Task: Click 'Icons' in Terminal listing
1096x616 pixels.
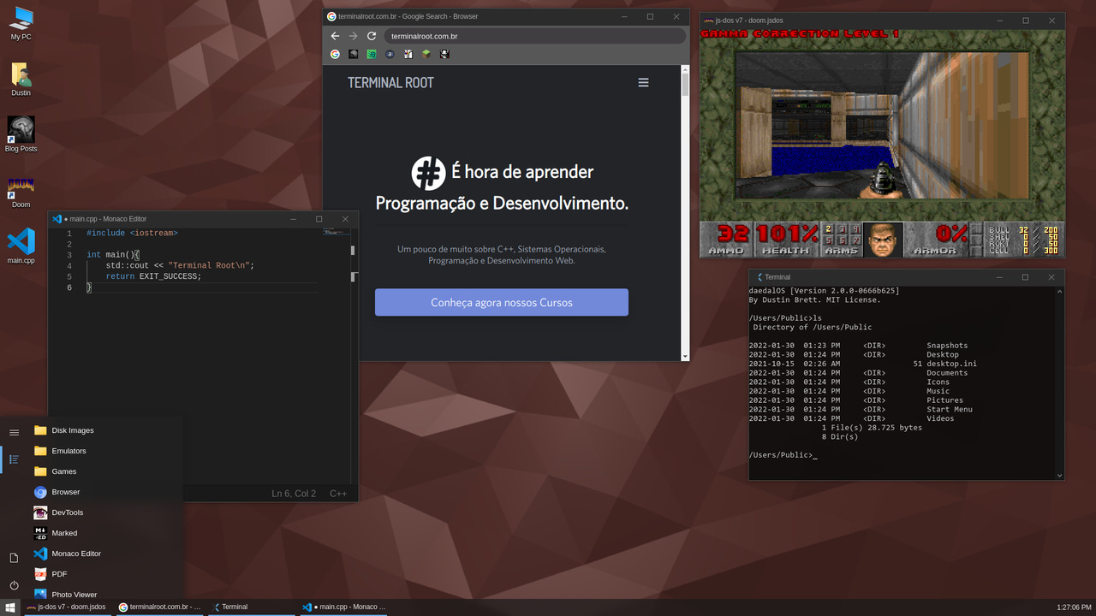Action: (938, 382)
